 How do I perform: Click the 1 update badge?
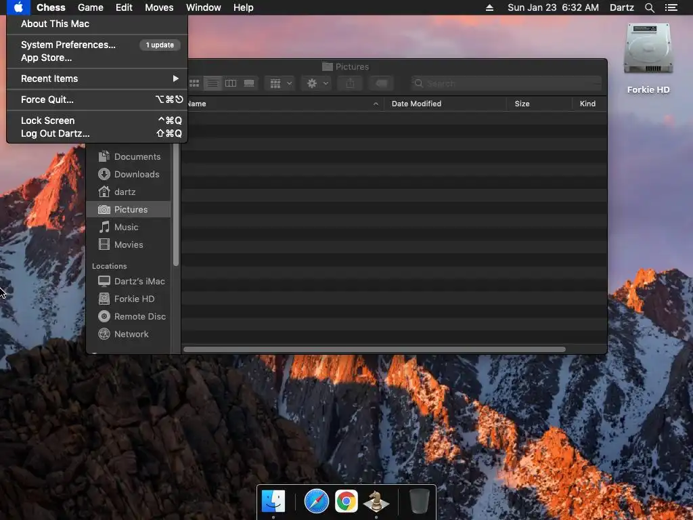[x=160, y=45]
